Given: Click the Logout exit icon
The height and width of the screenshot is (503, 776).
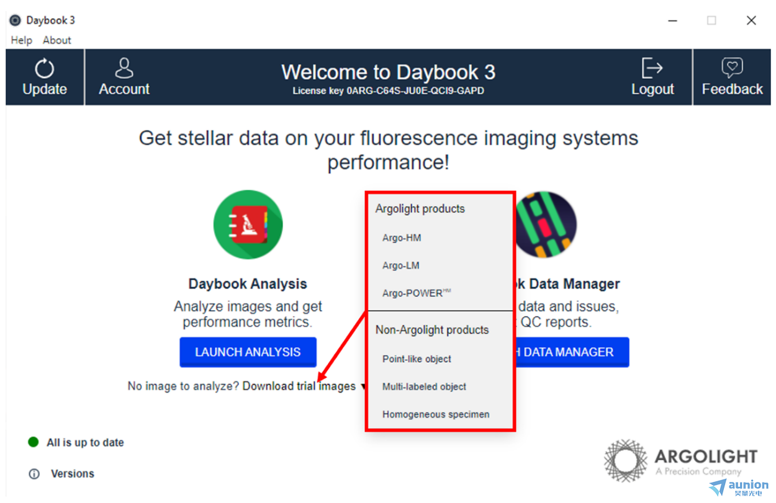Looking at the screenshot, I should [x=652, y=68].
